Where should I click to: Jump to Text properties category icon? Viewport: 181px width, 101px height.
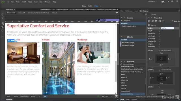pyautogui.click(x=153, y=21)
